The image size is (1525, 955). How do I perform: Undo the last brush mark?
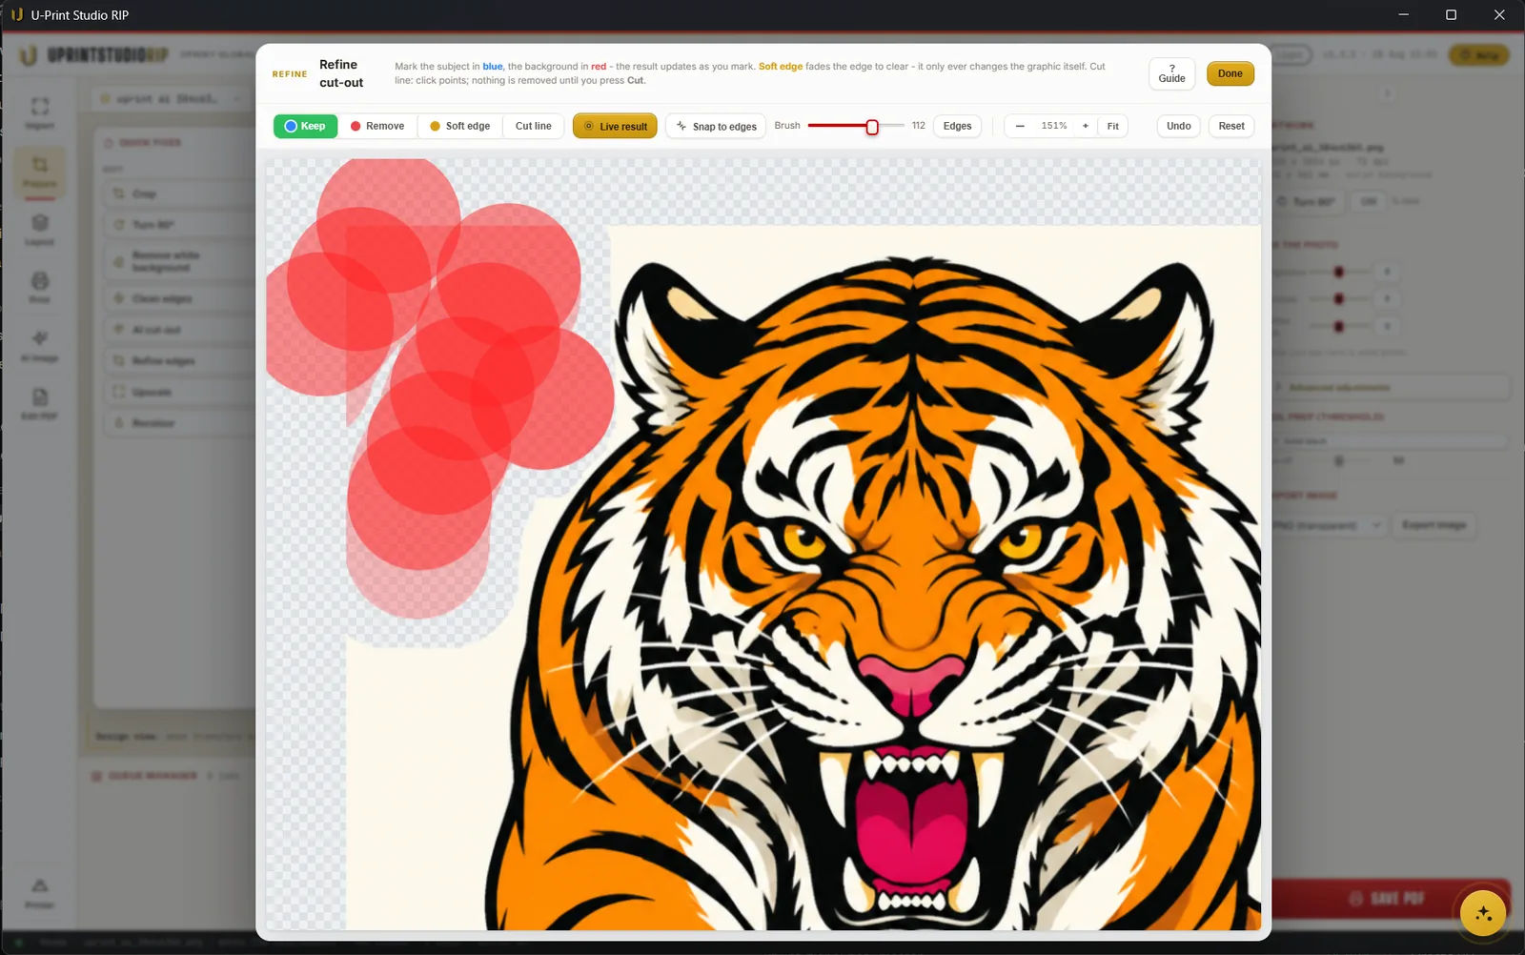(x=1178, y=126)
